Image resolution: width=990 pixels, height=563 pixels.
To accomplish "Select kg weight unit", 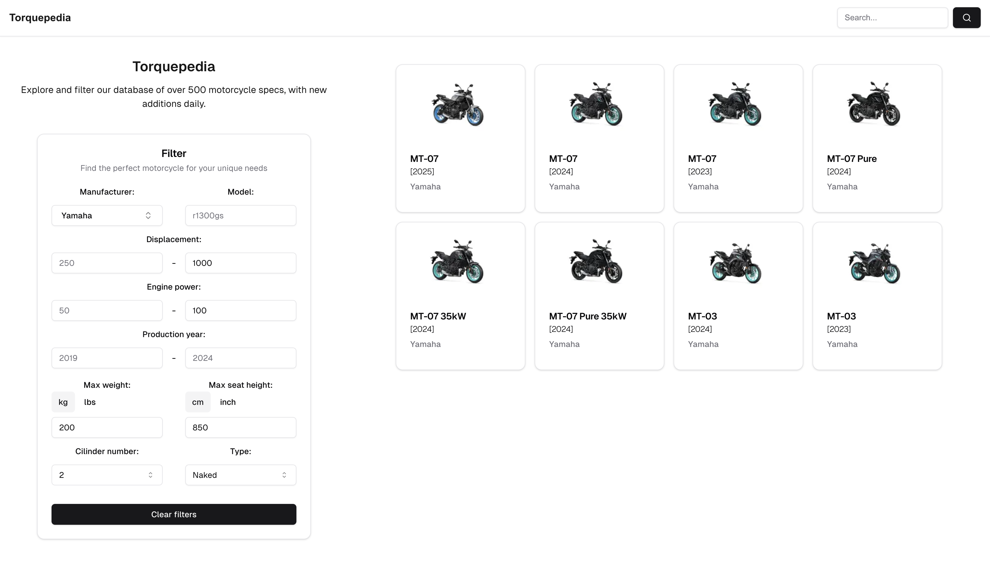I will [x=63, y=402].
